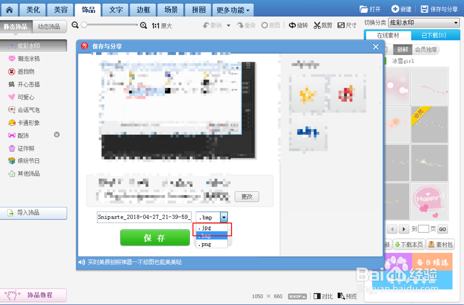Switch to the 边框 tab
Screen dimensions: 464x305
click(x=143, y=10)
